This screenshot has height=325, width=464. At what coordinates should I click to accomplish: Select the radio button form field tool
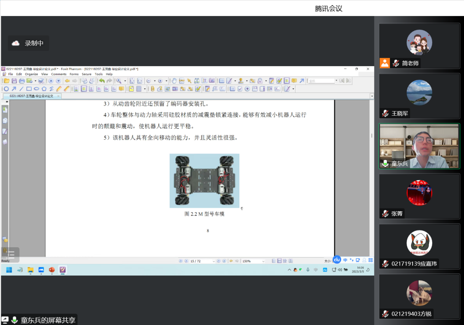point(247,89)
